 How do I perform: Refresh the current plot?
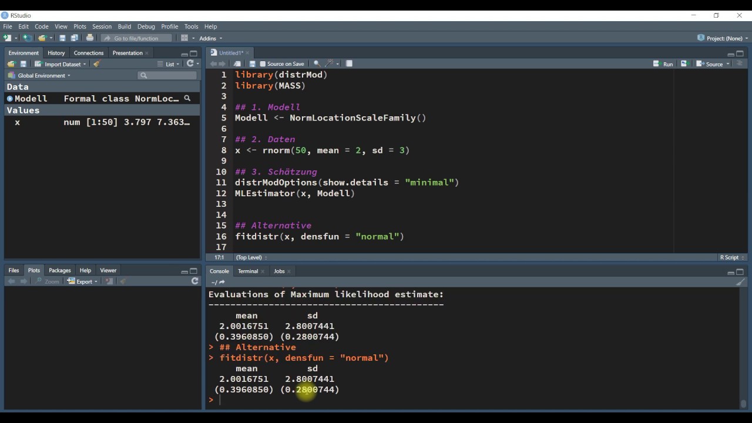(x=194, y=281)
